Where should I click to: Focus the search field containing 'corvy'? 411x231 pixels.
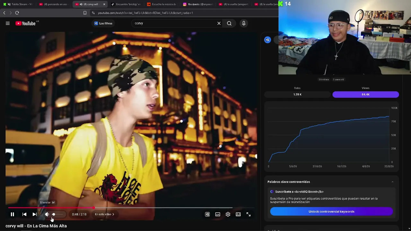coord(174,23)
